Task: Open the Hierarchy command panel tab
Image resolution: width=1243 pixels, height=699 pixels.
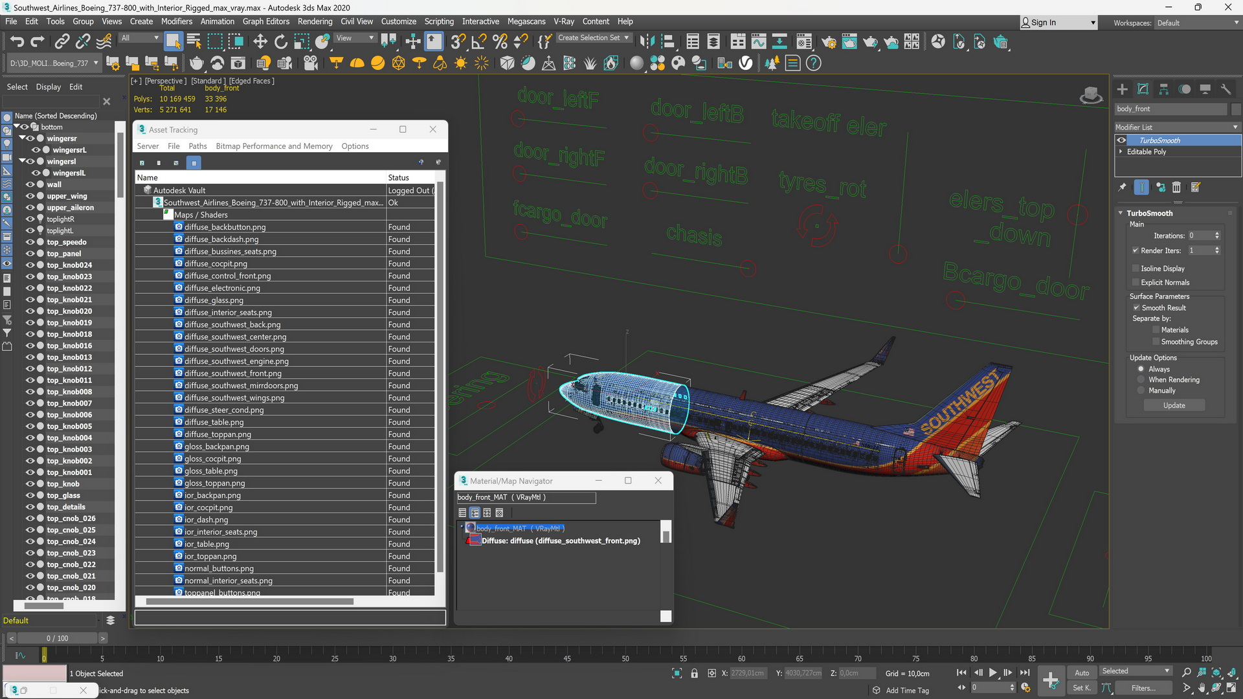Action: tap(1164, 89)
